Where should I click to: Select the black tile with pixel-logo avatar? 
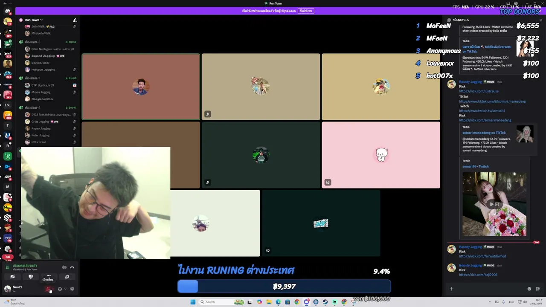coord(321,223)
